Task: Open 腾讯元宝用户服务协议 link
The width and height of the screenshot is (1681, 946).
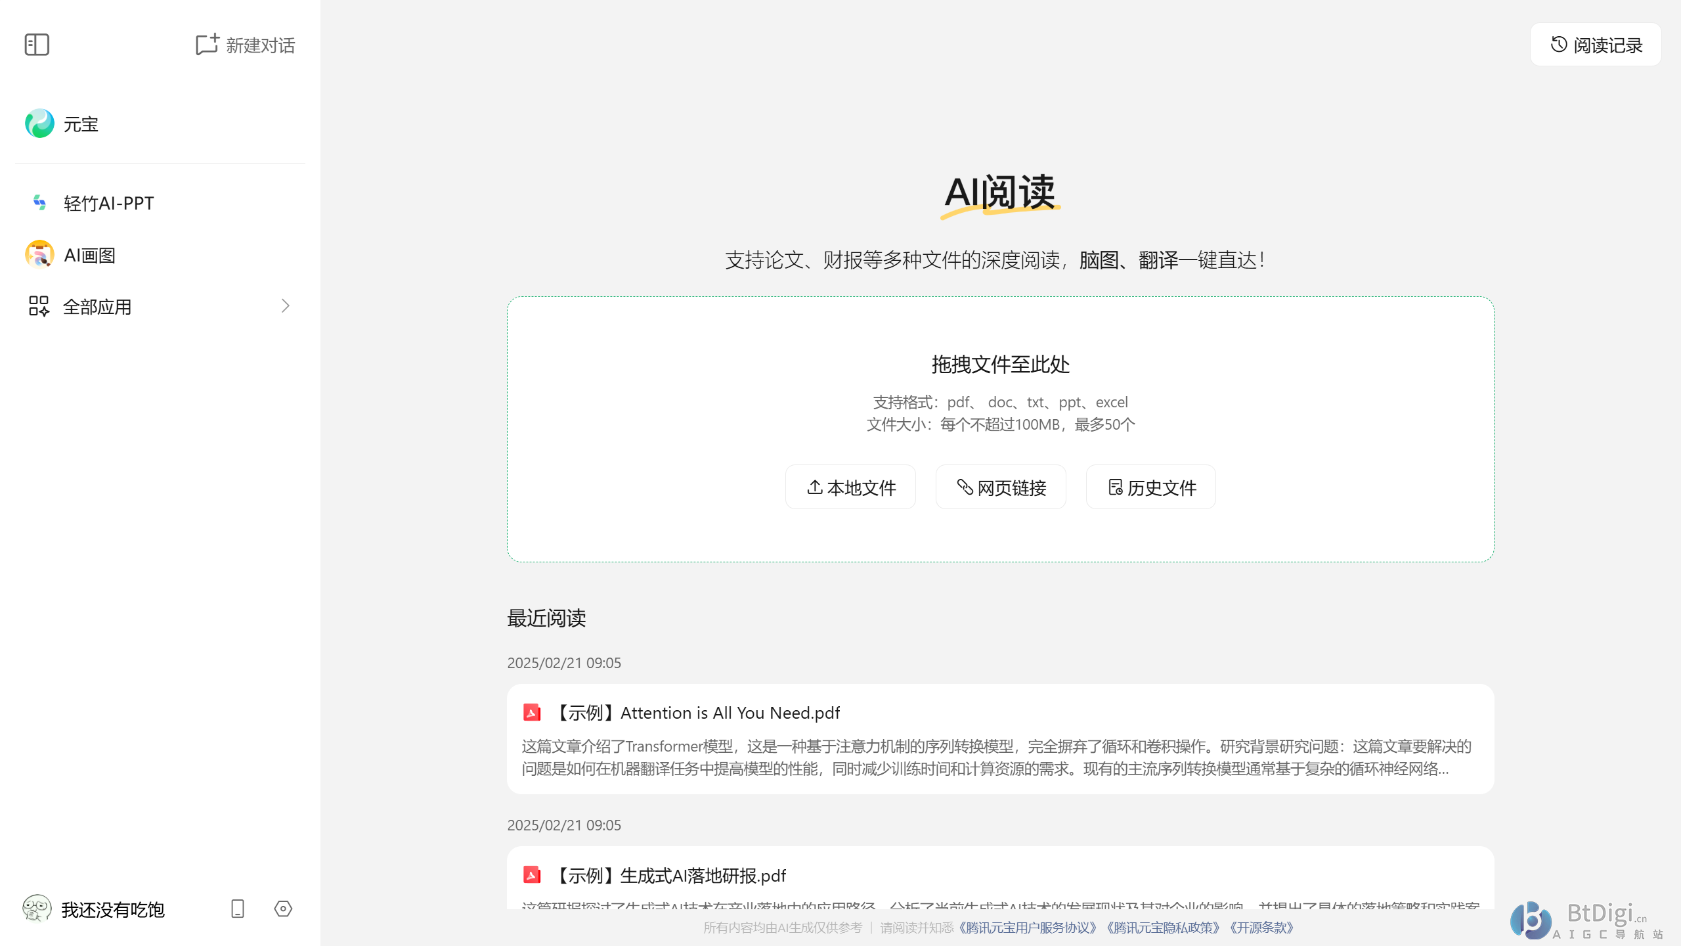Action: (1028, 928)
